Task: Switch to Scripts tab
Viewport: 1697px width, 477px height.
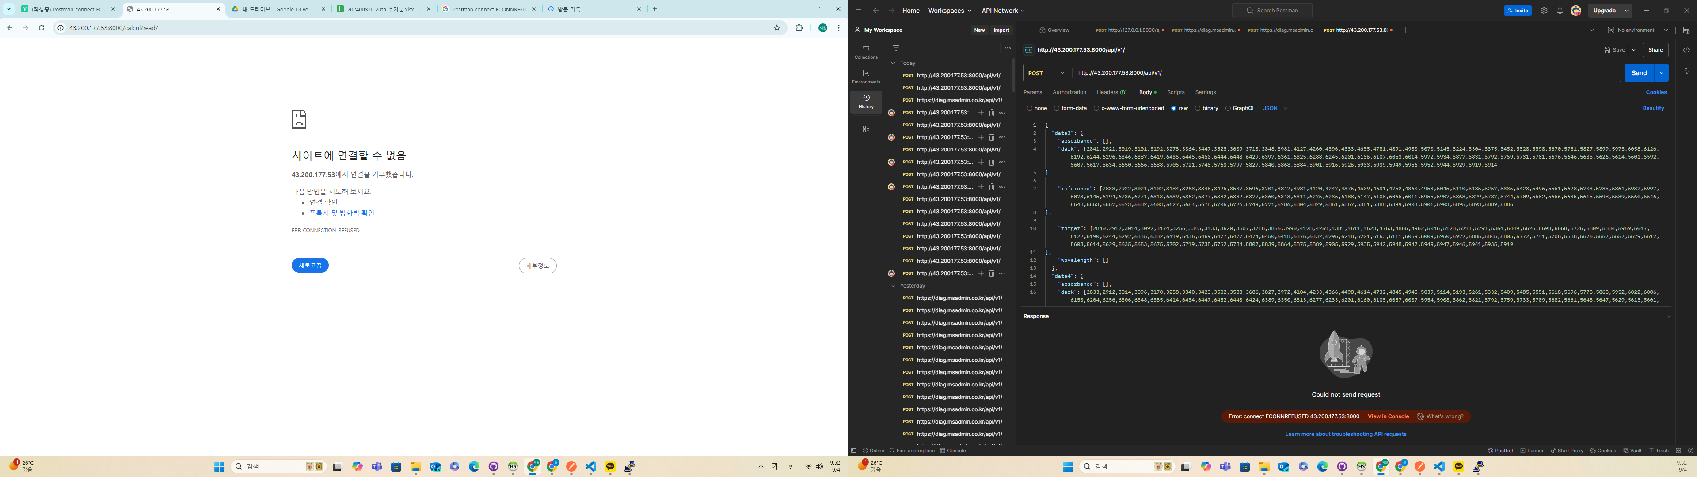Action: tap(1175, 92)
